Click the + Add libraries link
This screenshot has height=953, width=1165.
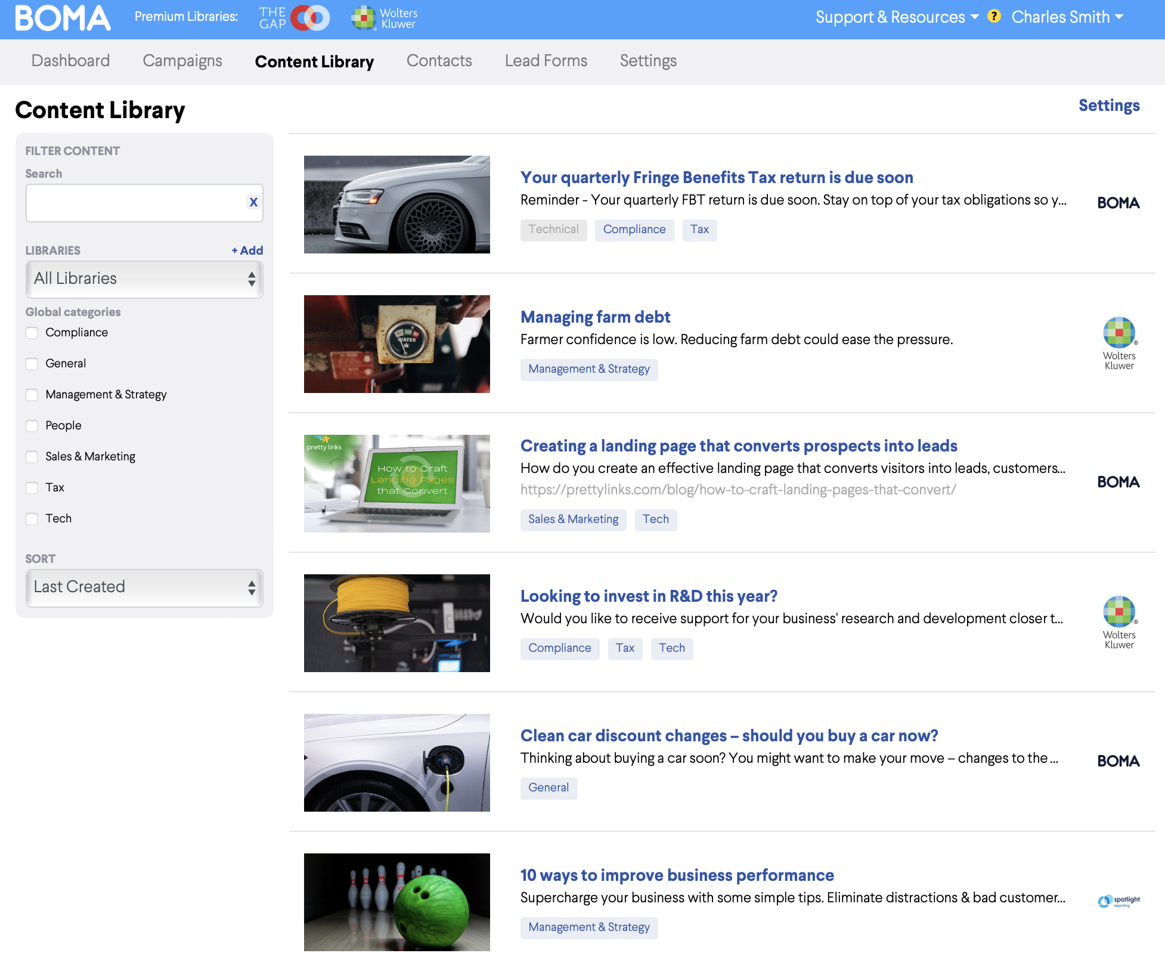pos(247,250)
